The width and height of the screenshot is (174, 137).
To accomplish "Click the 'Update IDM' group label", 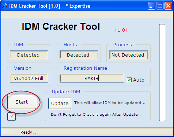I will click(66, 91).
